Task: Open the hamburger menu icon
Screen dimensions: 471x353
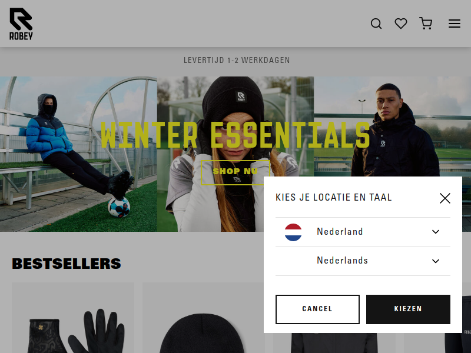Action: [x=455, y=24]
